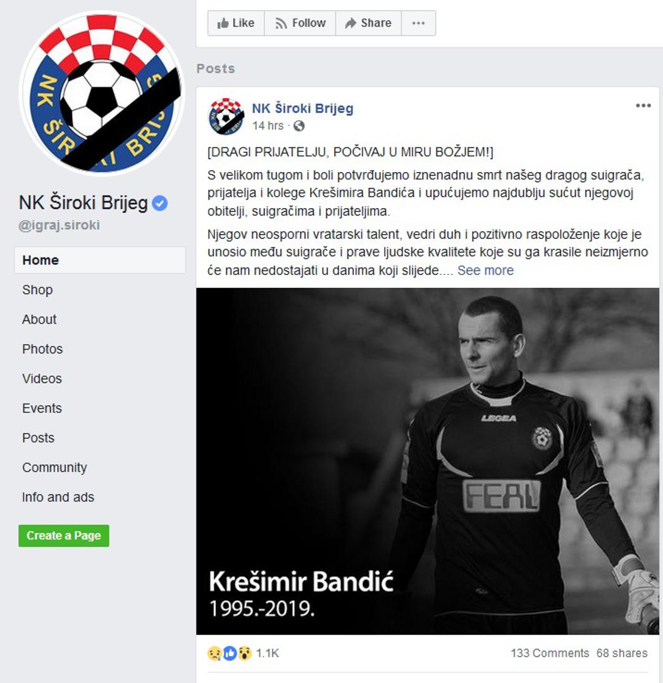Click the green Create a Page button

(64, 536)
